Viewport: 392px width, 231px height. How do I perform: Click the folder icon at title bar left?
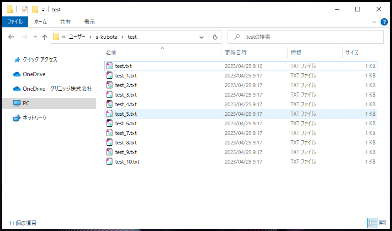point(10,10)
